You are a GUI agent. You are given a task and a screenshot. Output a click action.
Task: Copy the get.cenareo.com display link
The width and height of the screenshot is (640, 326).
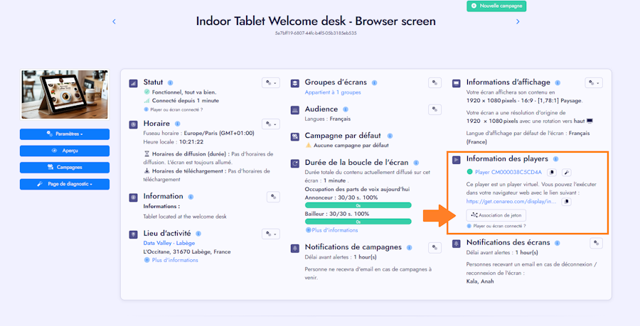567,201
